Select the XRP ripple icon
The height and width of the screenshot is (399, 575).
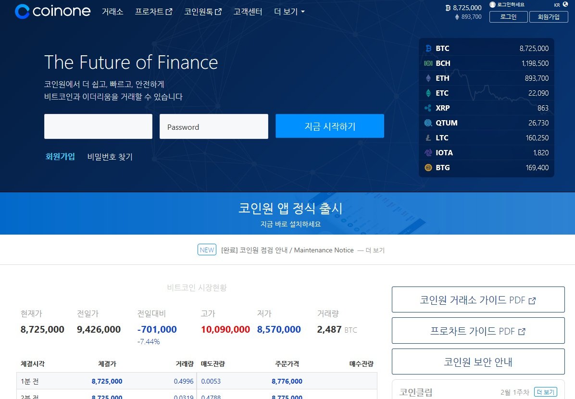tap(427, 108)
